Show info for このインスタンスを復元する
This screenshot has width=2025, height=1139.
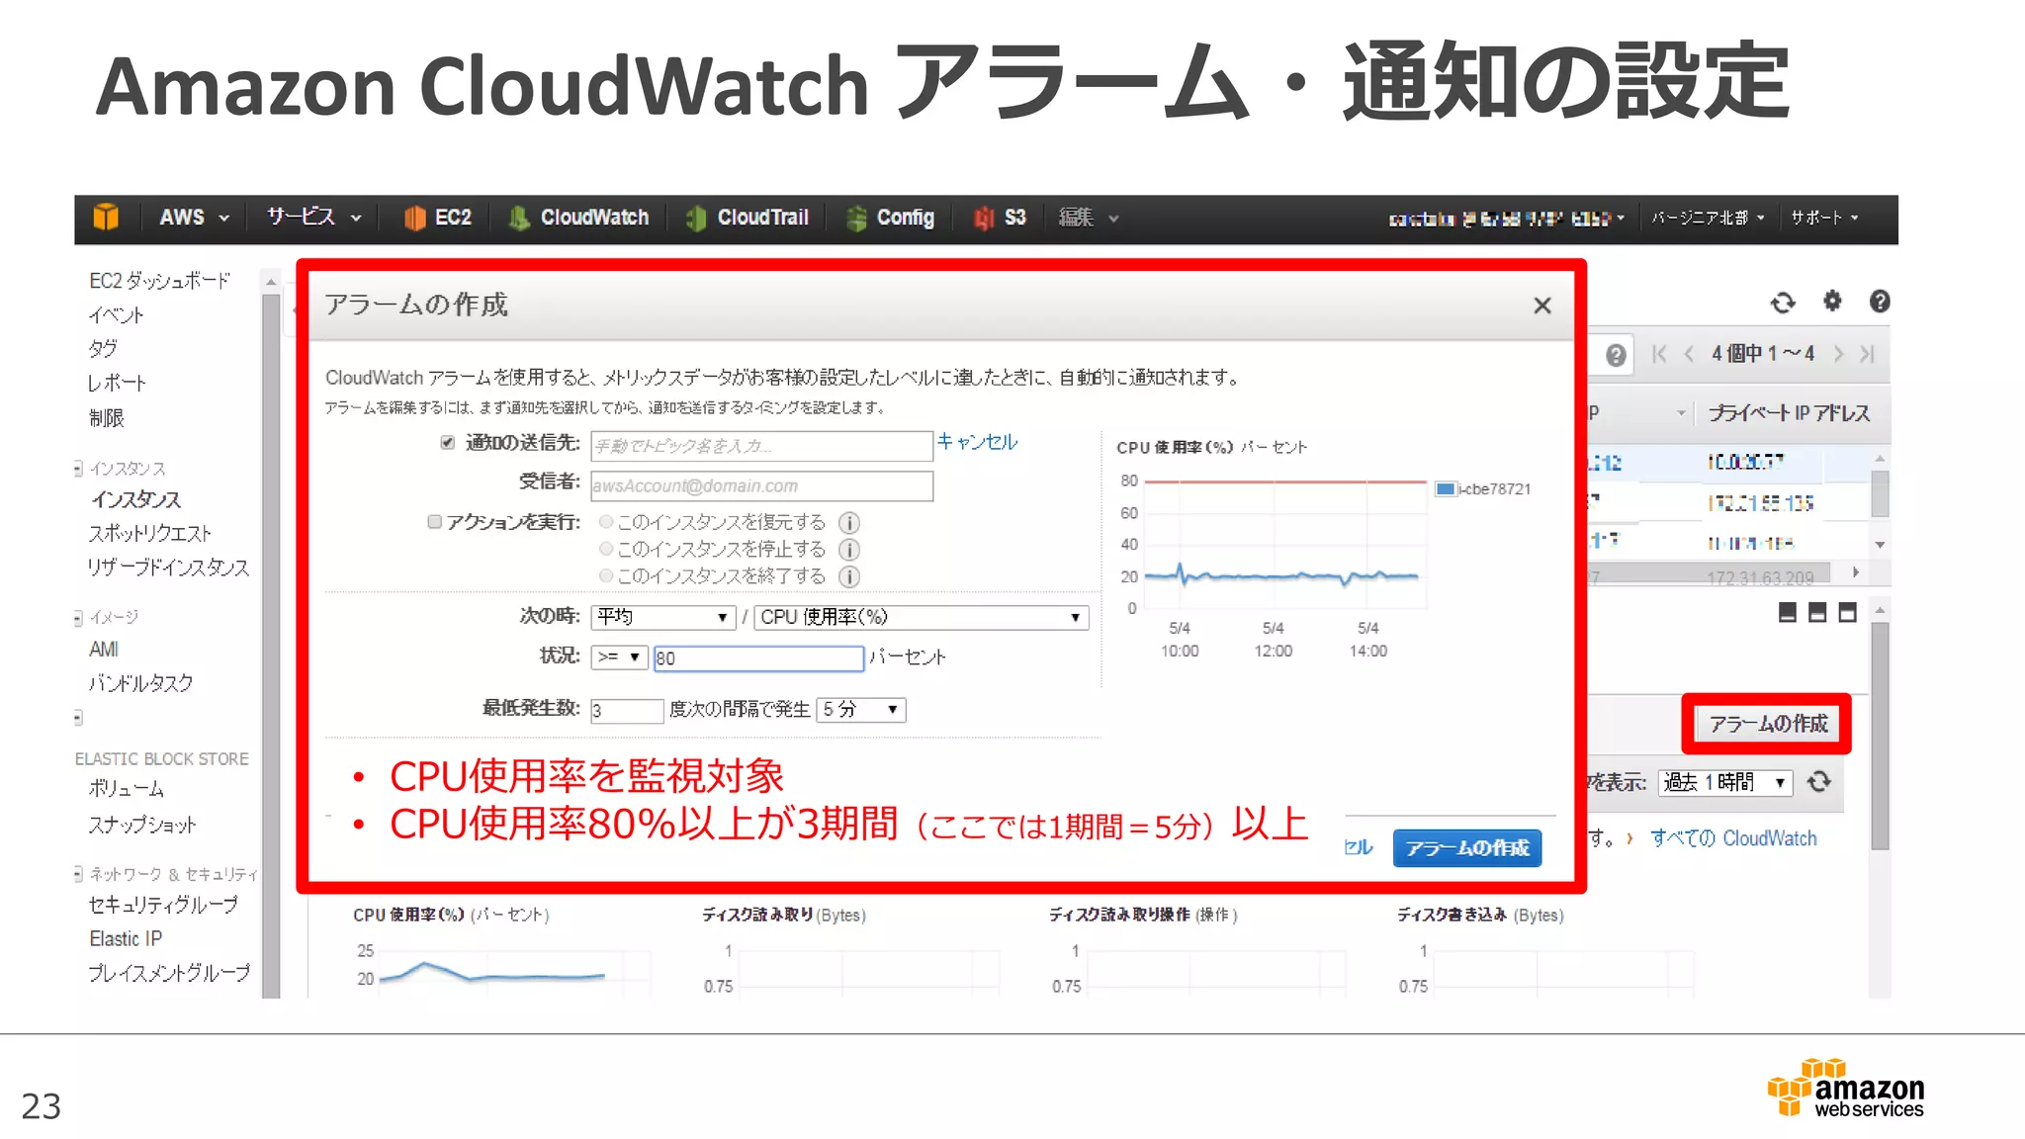pyautogui.click(x=849, y=522)
